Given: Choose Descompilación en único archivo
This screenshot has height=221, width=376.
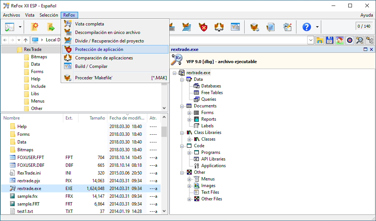Looking at the screenshot, I should tap(115, 32).
